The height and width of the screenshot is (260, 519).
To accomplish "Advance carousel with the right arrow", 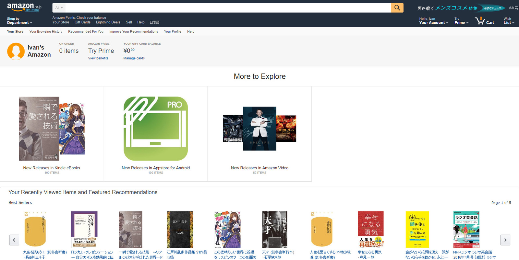I will click(505, 240).
